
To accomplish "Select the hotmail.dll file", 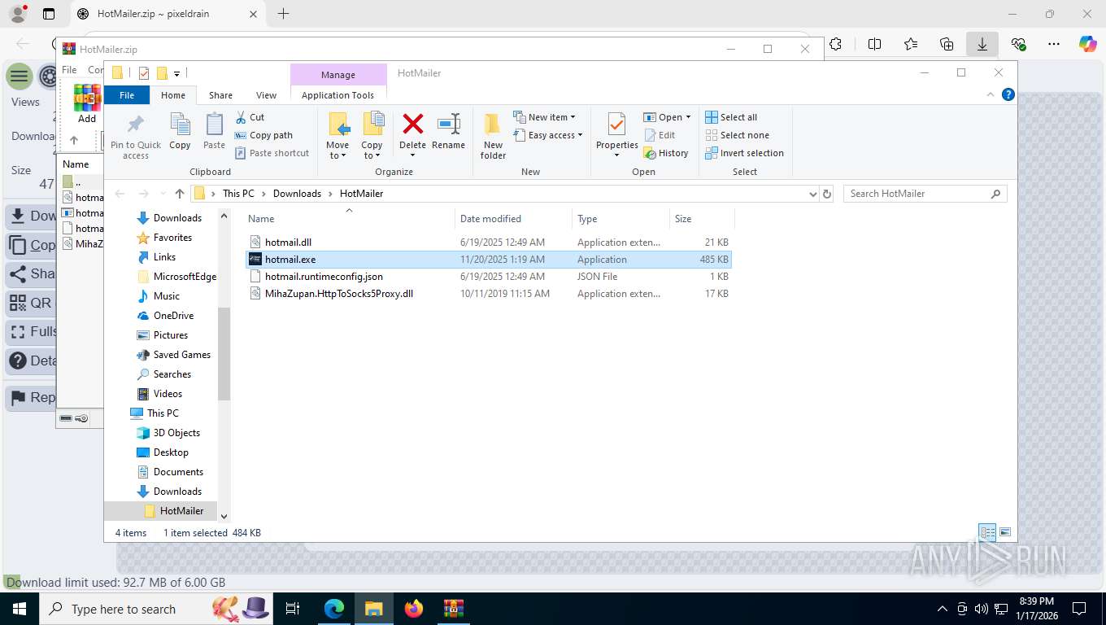I will 488,243.
